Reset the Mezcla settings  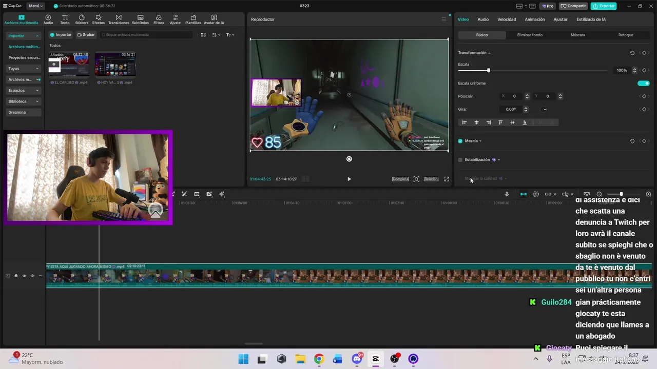point(632,141)
